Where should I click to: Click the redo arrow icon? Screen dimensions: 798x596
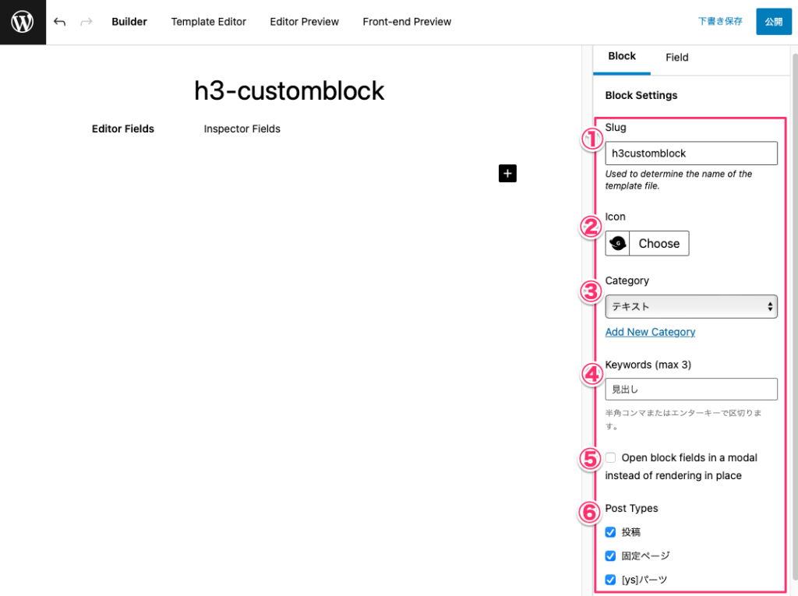(x=86, y=22)
